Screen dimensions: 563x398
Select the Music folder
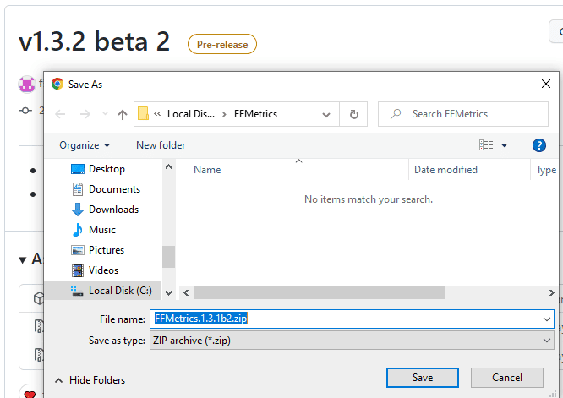point(101,230)
